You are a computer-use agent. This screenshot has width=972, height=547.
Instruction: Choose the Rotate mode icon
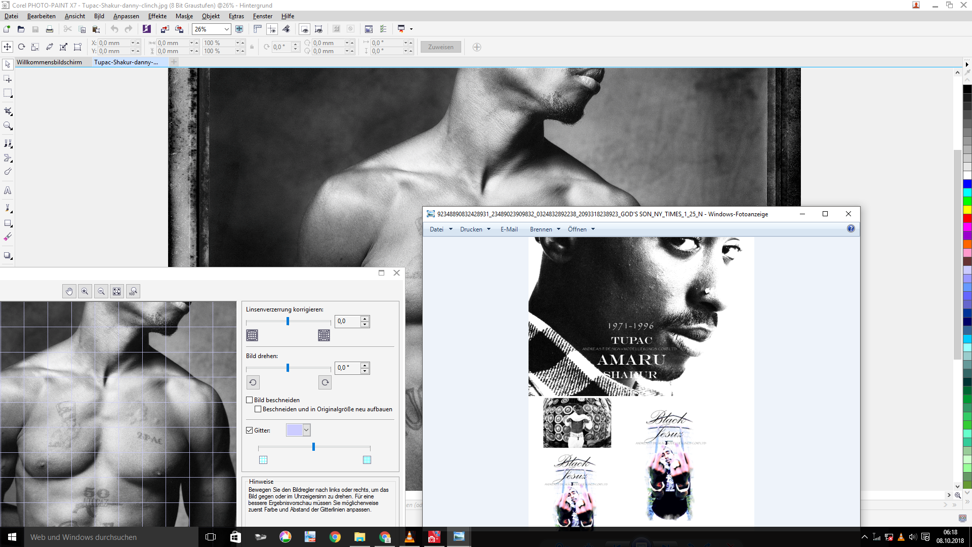(21, 47)
